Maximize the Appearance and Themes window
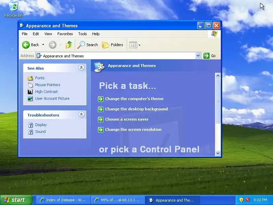 (209, 26)
